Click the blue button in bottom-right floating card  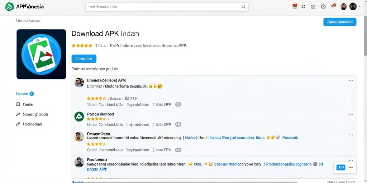(x=340, y=167)
